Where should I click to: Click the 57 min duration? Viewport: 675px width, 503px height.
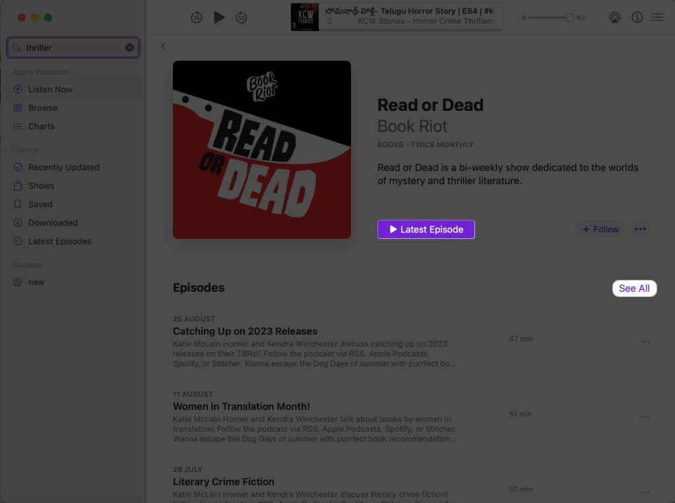tap(521, 489)
